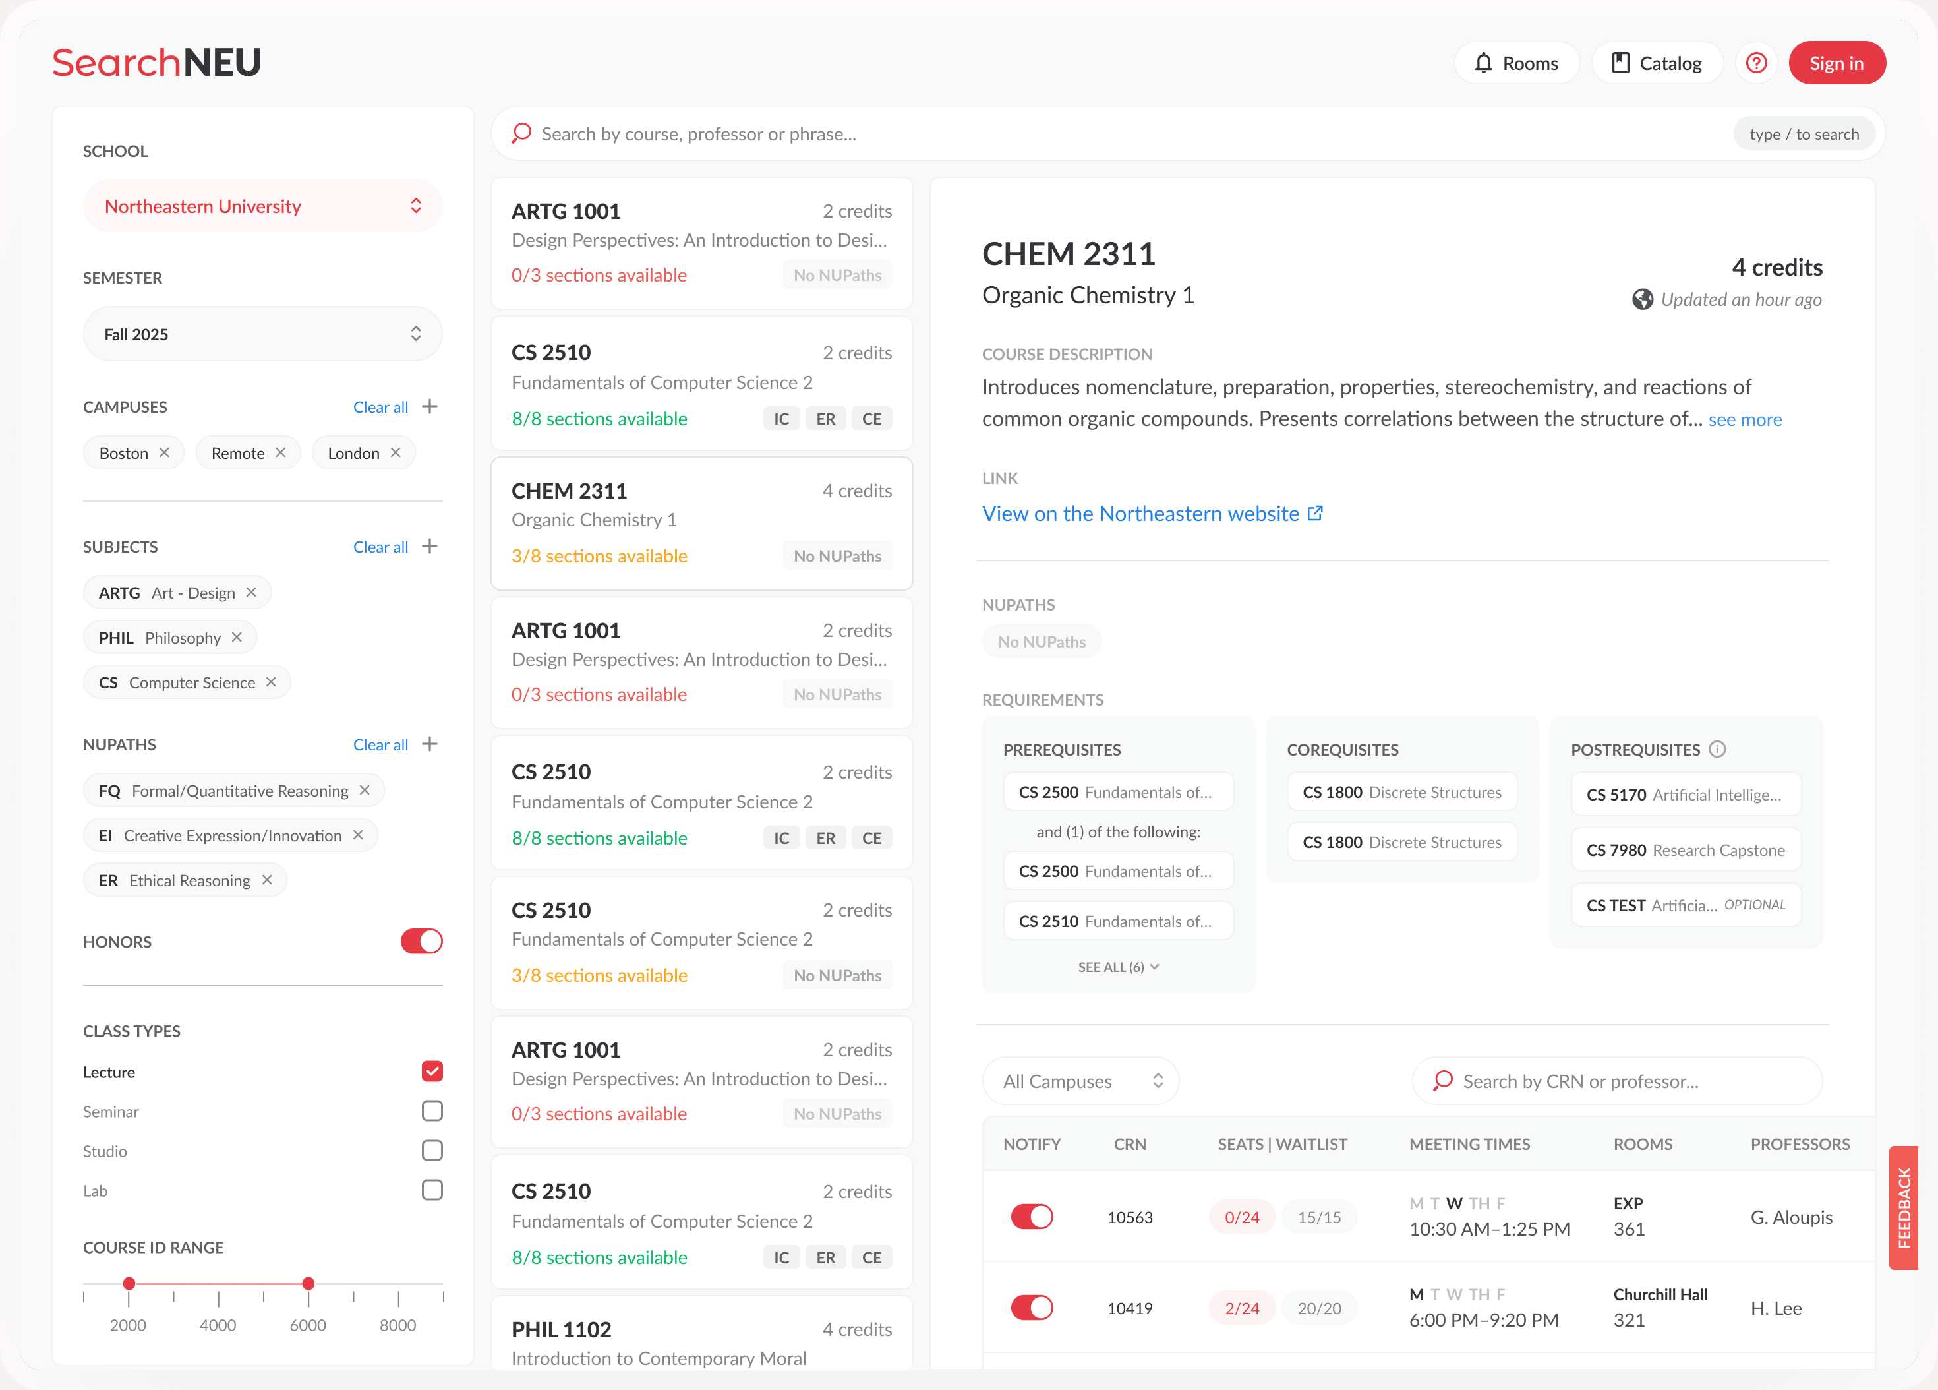Toggle the Honors switch off
Screen dimensions: 1938x1390
point(421,941)
